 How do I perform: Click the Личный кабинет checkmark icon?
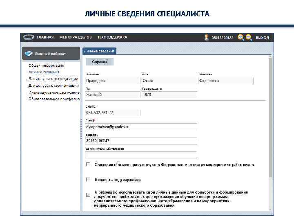click(x=29, y=54)
